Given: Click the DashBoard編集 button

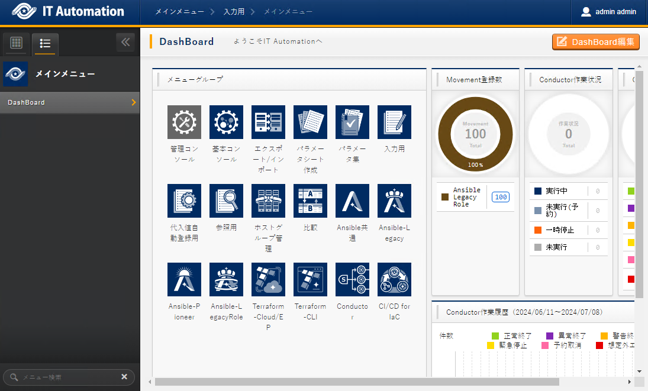Looking at the screenshot, I should (x=596, y=42).
